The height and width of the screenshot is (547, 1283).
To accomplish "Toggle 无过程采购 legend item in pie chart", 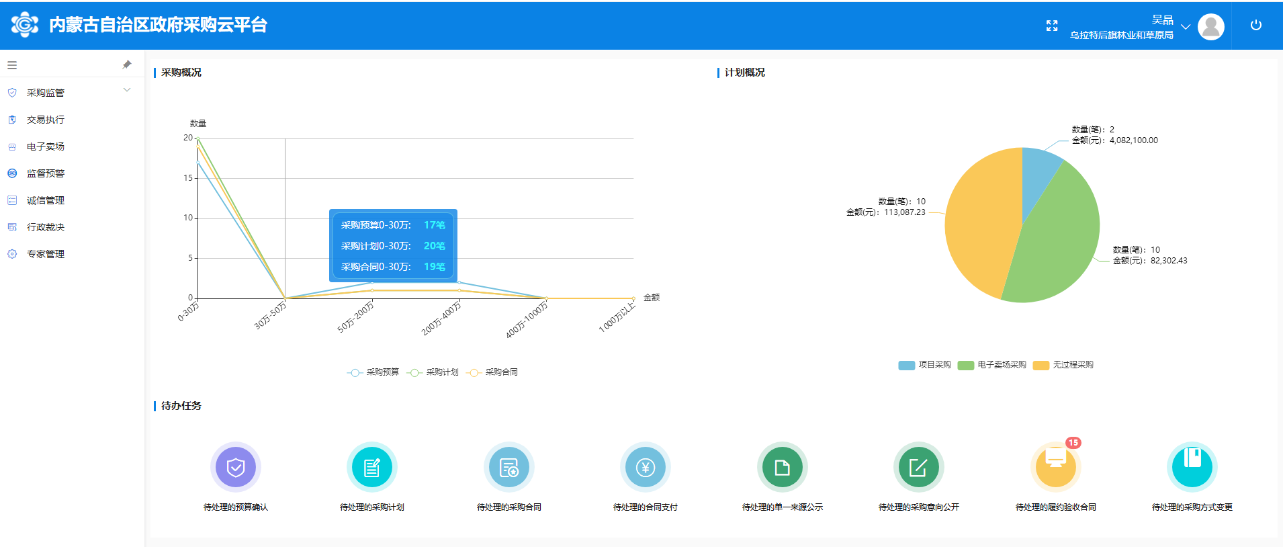I will point(1063,365).
